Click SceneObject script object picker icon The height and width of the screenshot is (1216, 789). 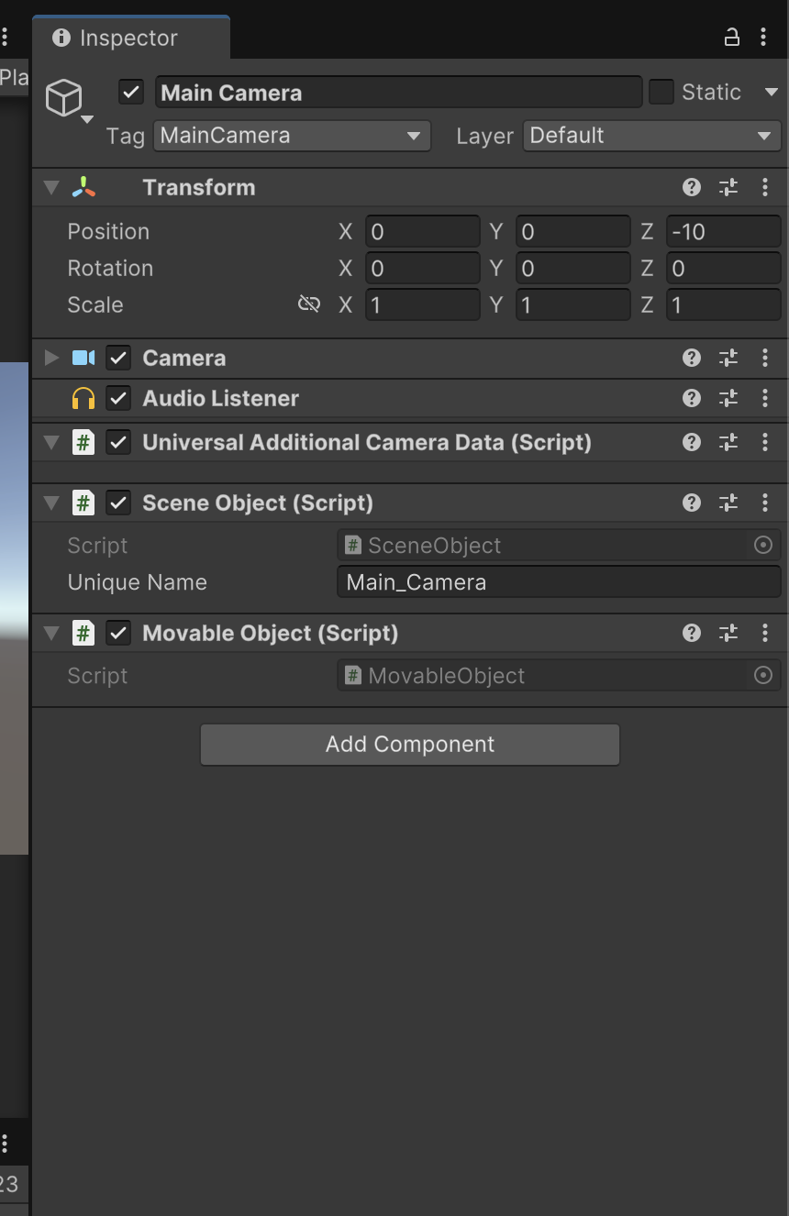click(762, 546)
